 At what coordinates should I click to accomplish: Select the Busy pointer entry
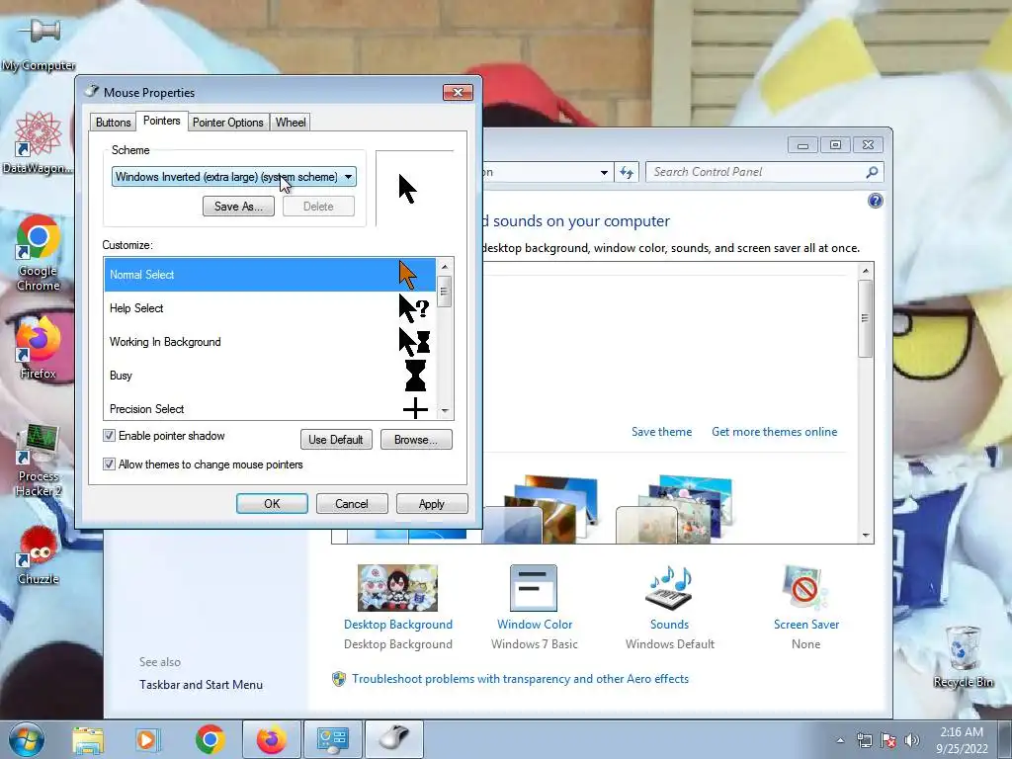[x=270, y=375]
